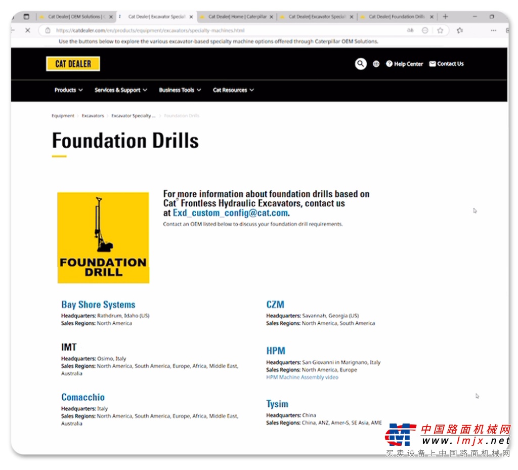Close the Home | Caterpillar tab
Viewport: 518px width, 470px height.
point(271,17)
